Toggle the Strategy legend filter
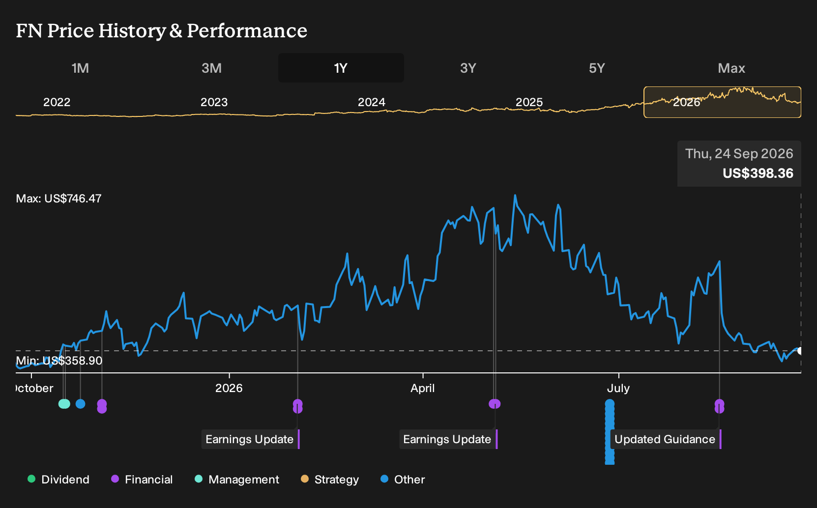817x508 pixels. (x=330, y=480)
